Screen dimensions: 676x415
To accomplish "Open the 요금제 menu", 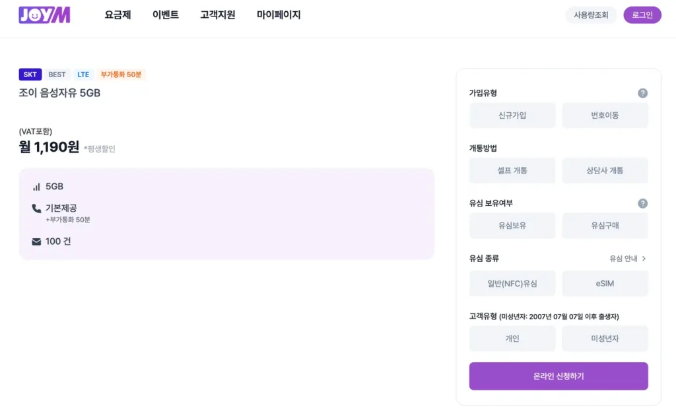I will tap(118, 15).
